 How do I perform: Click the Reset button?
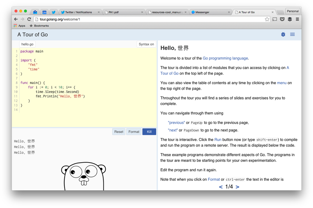119,132
